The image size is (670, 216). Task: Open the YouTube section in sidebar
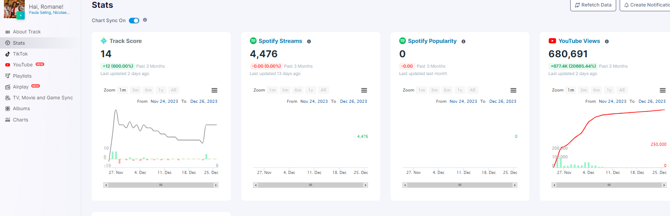pyautogui.click(x=23, y=65)
